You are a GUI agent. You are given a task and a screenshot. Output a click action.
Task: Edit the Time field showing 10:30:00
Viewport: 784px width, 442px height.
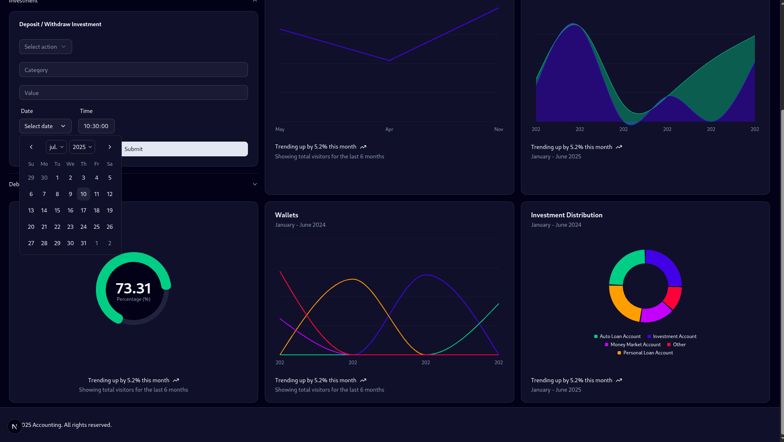pos(96,126)
